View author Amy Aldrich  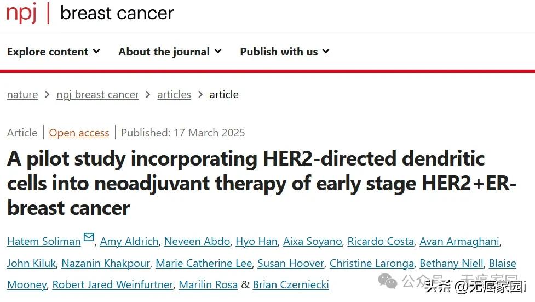(x=129, y=241)
